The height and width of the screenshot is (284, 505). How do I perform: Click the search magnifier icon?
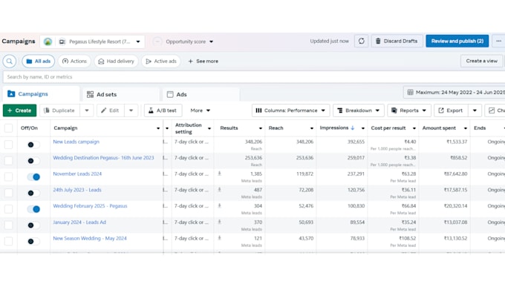[x=10, y=61]
